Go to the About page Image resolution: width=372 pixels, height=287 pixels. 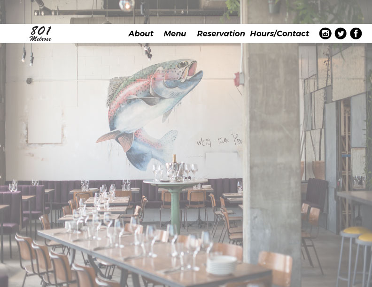click(x=141, y=34)
